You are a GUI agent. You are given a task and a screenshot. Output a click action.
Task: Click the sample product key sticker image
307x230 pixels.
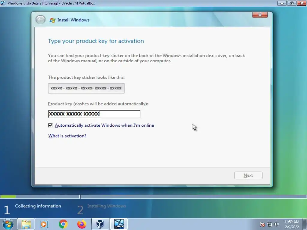(x=86, y=88)
